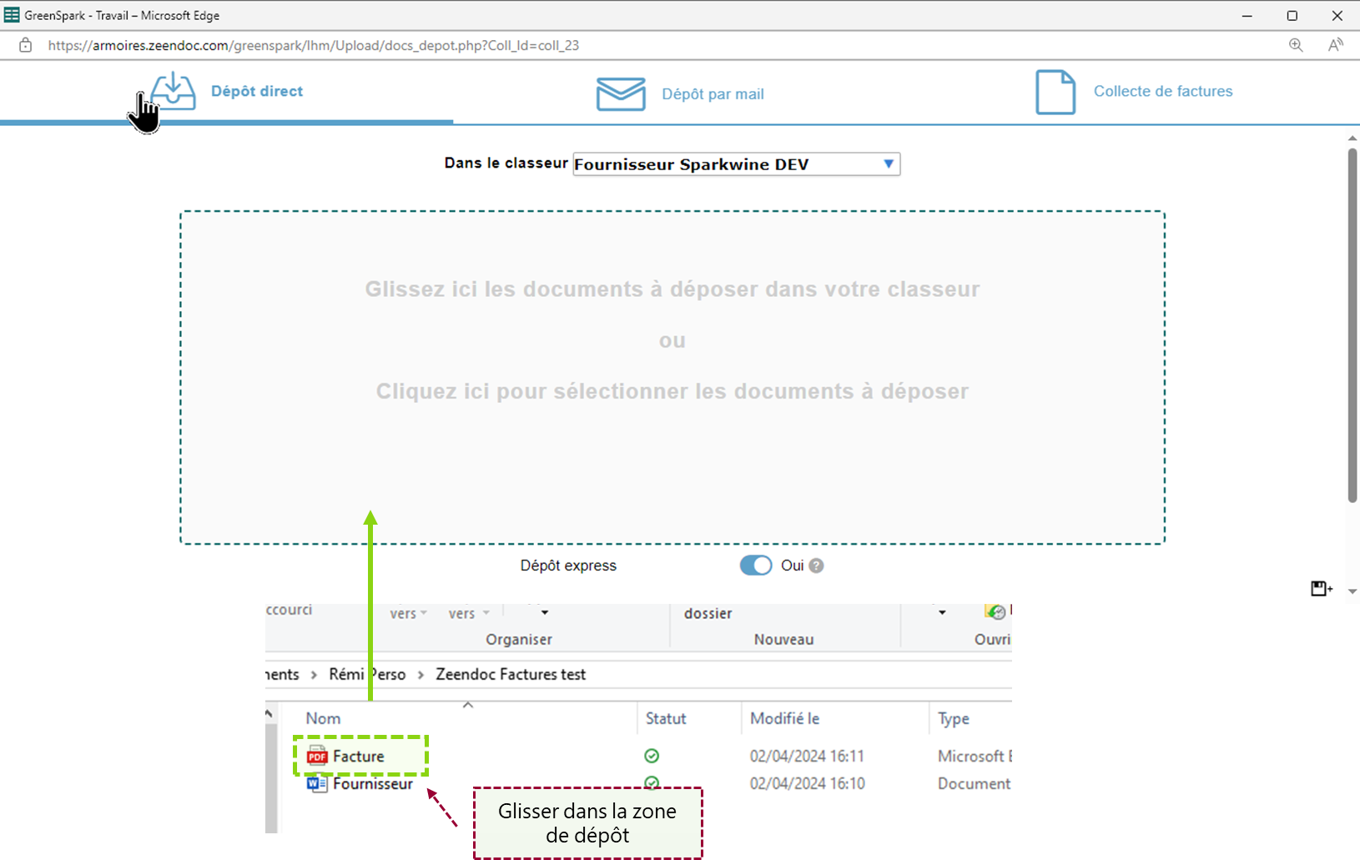The width and height of the screenshot is (1360, 860).
Task: Navigate to Rémi Perso in the breadcrumb
Action: (x=367, y=674)
